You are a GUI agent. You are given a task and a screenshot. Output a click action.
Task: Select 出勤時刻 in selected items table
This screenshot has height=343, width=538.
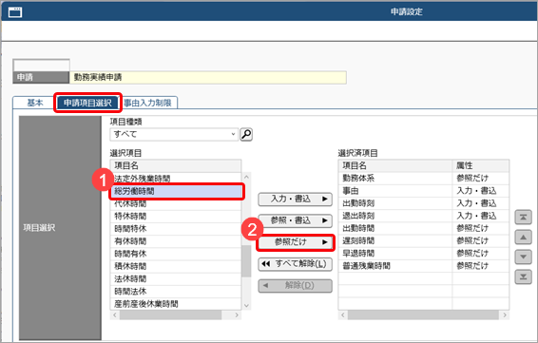tap(423, 203)
